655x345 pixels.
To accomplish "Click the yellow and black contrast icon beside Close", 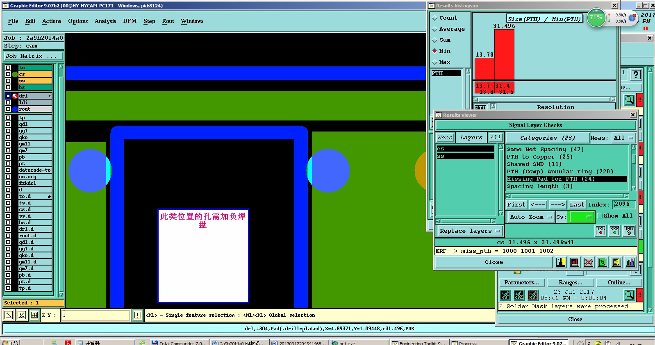I will 561,262.
